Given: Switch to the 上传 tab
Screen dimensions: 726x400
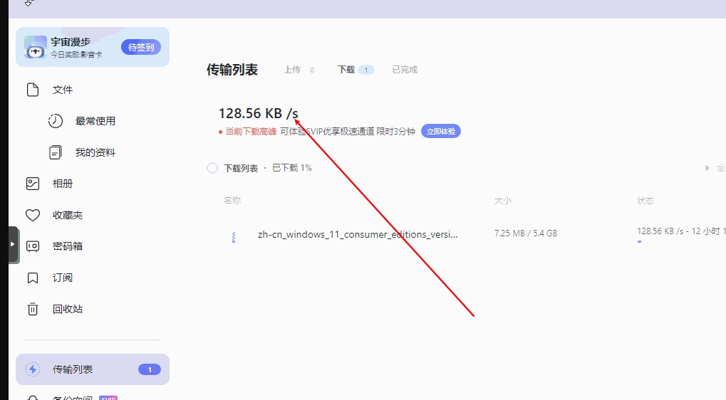Looking at the screenshot, I should pyautogui.click(x=292, y=70).
